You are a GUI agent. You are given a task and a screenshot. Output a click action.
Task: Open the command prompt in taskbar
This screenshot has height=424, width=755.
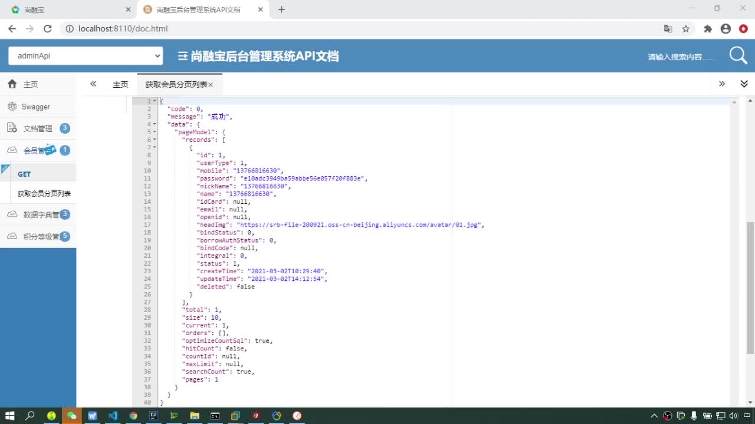pyautogui.click(x=215, y=416)
